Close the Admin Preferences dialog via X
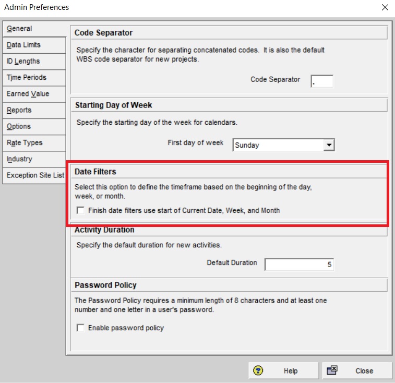 click(385, 7)
